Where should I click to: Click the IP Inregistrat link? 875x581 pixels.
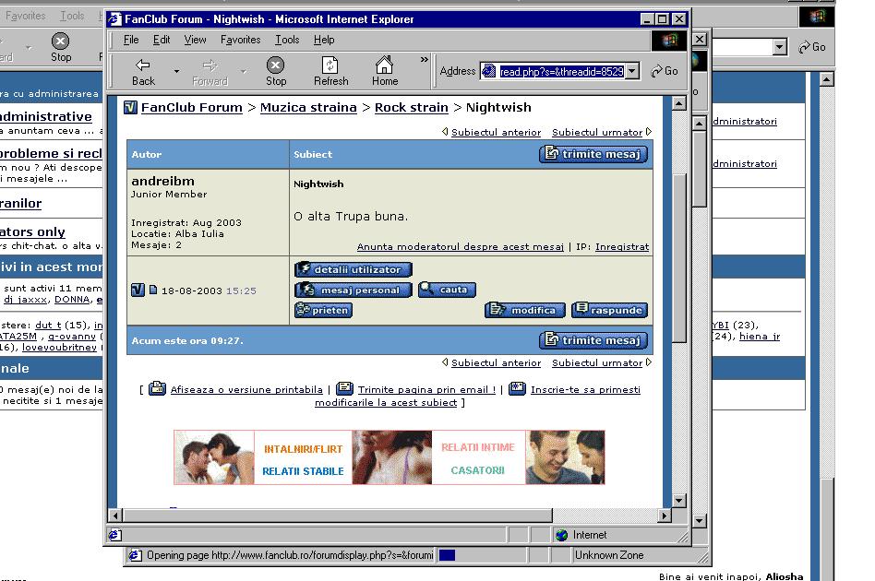tap(622, 246)
